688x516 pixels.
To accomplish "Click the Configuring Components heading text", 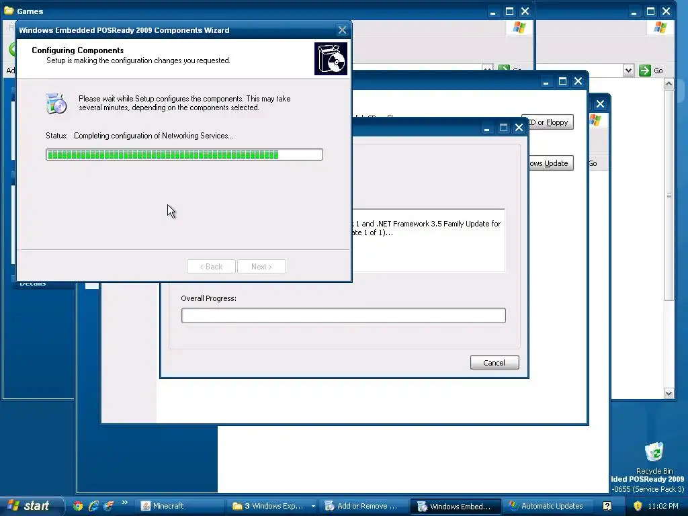I will coord(78,50).
